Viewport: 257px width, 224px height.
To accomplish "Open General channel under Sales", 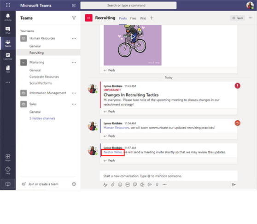I will tap(35, 112).
